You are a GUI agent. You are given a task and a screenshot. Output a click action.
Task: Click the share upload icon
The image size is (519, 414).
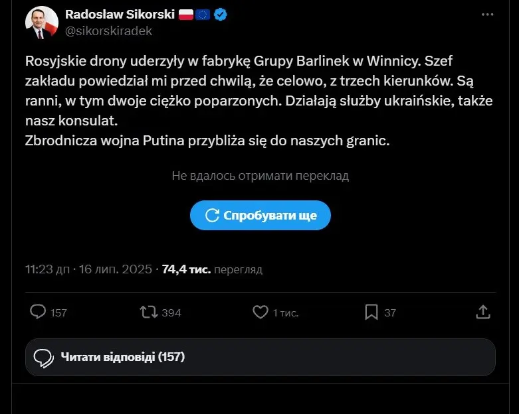[x=483, y=312]
